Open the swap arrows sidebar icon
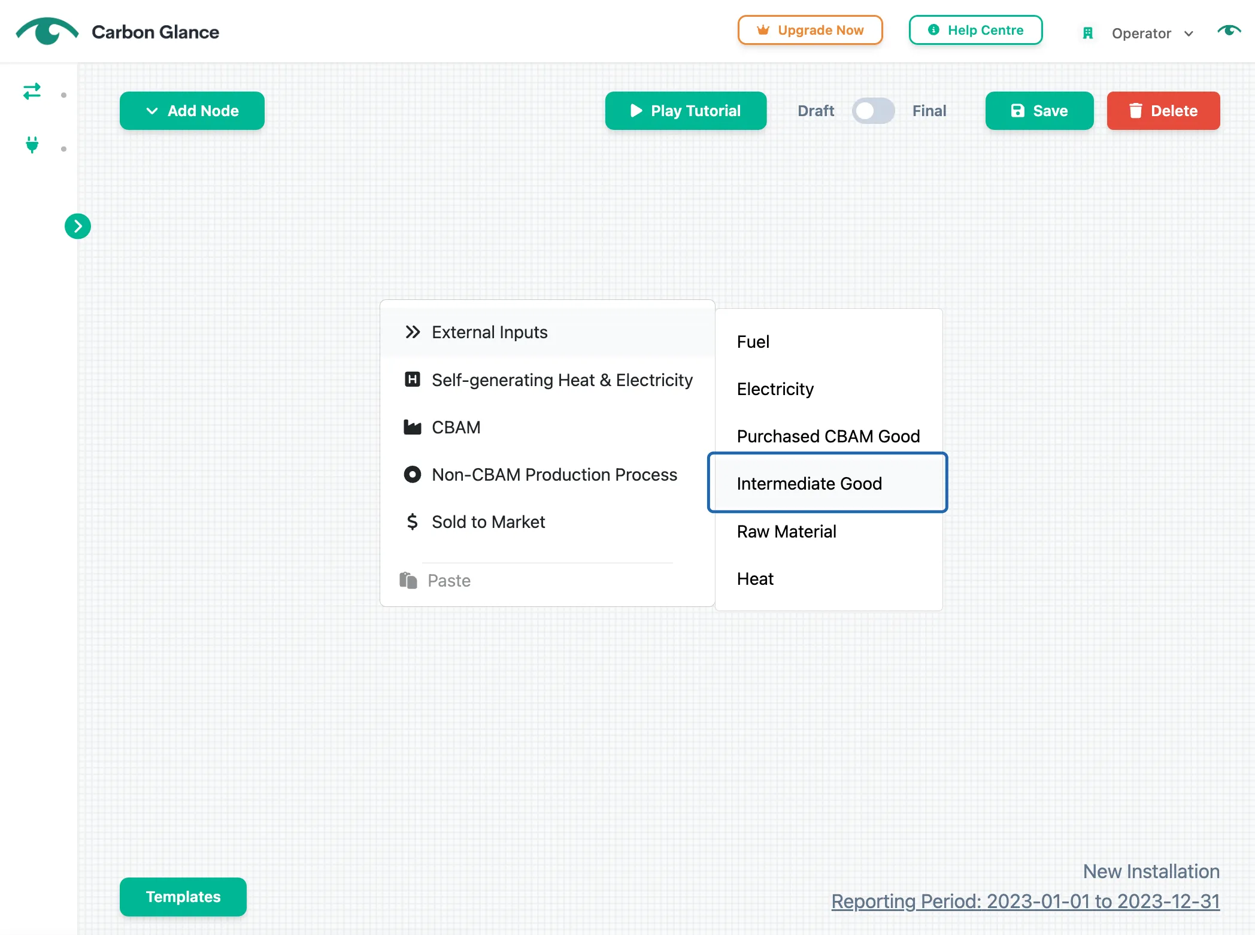The image size is (1255, 935). [32, 91]
